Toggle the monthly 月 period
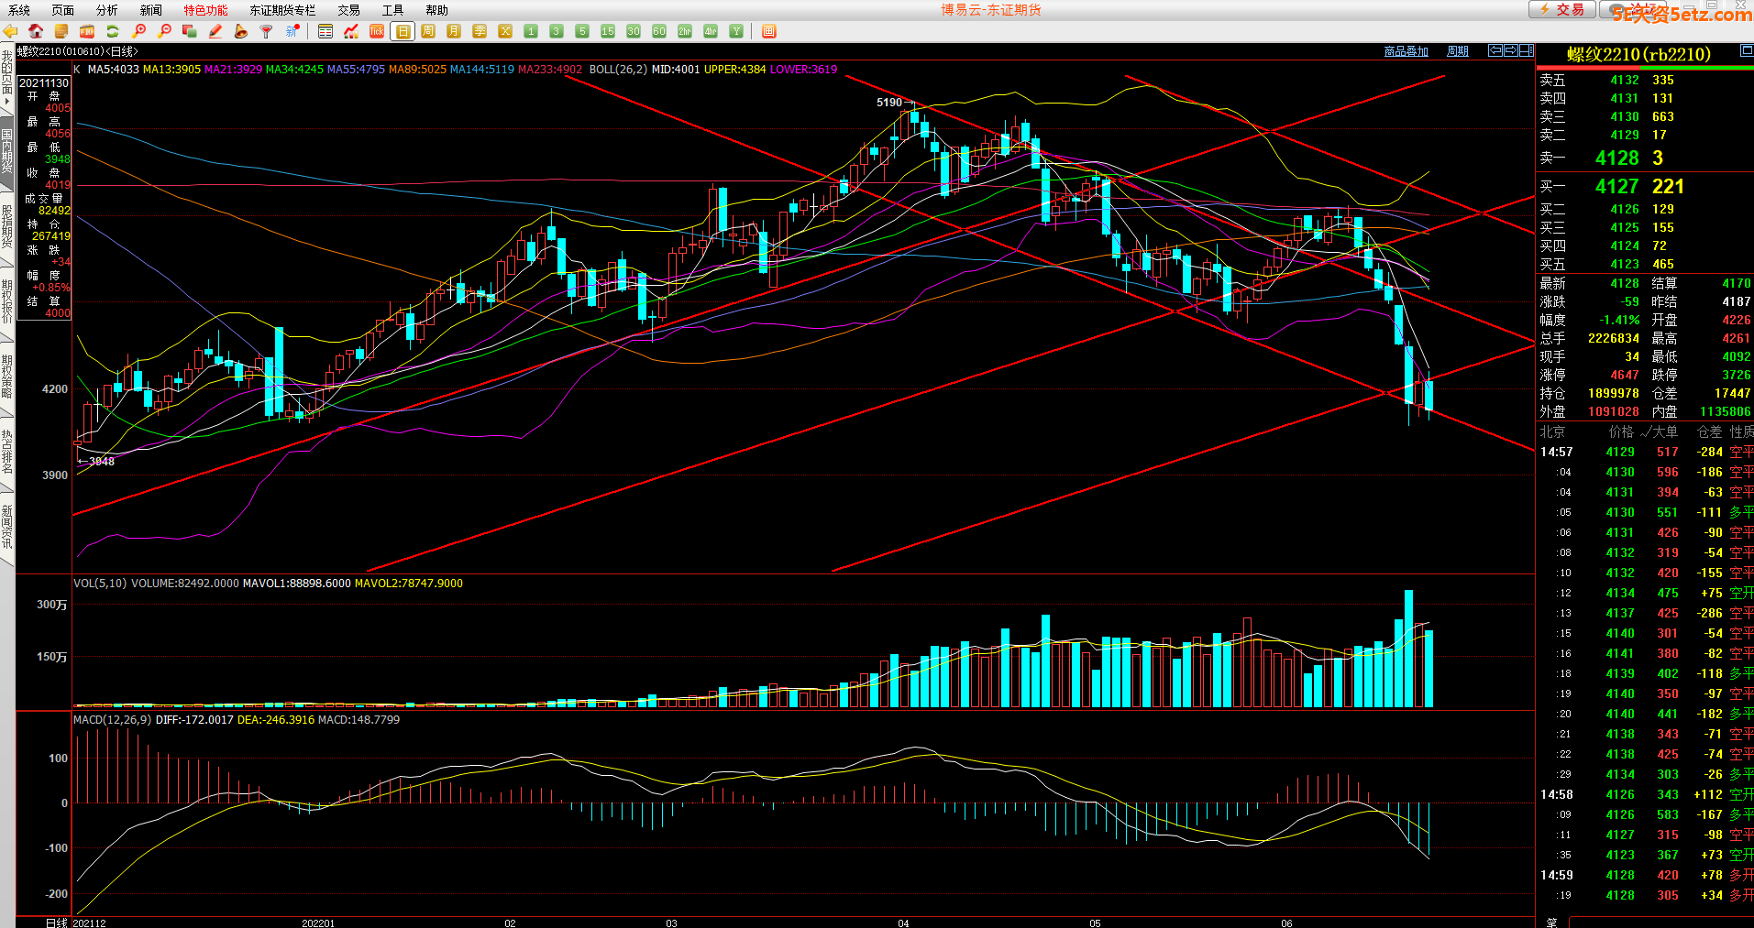This screenshot has height=928, width=1754. [x=454, y=31]
